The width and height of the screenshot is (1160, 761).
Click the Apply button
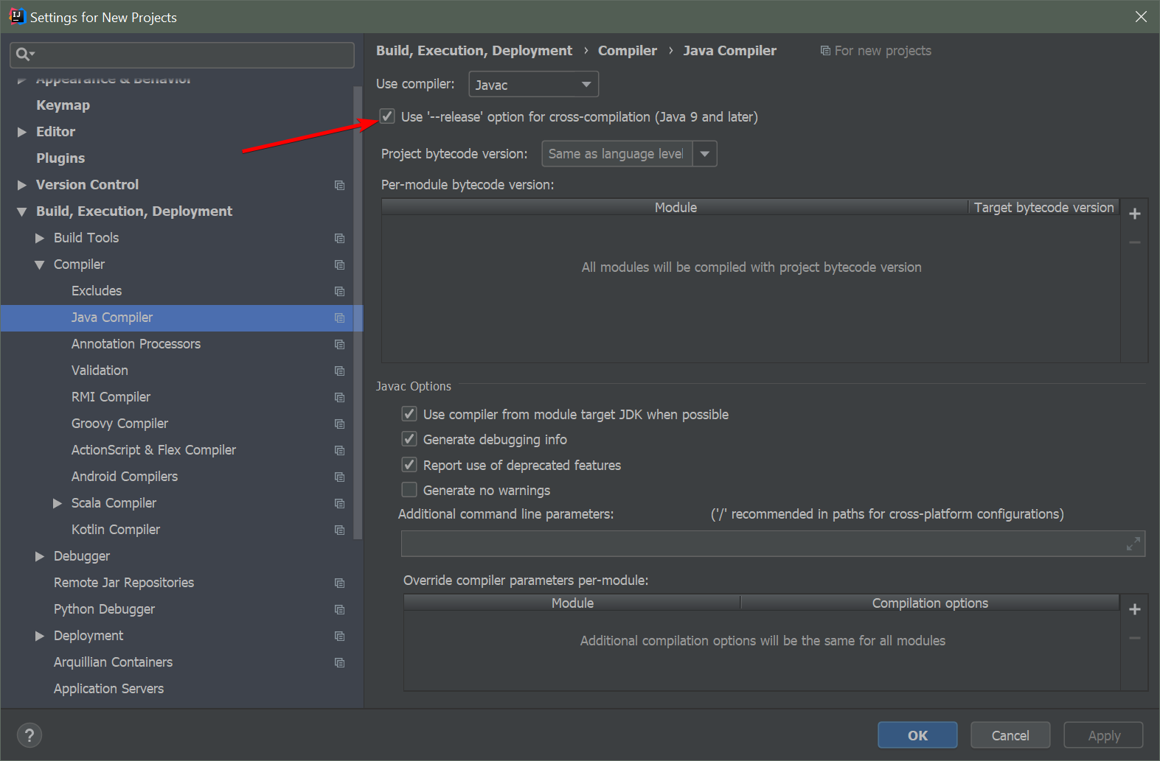[1103, 735]
